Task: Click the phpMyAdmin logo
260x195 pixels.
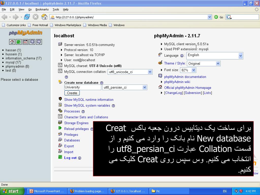Action: (x=25, y=33)
